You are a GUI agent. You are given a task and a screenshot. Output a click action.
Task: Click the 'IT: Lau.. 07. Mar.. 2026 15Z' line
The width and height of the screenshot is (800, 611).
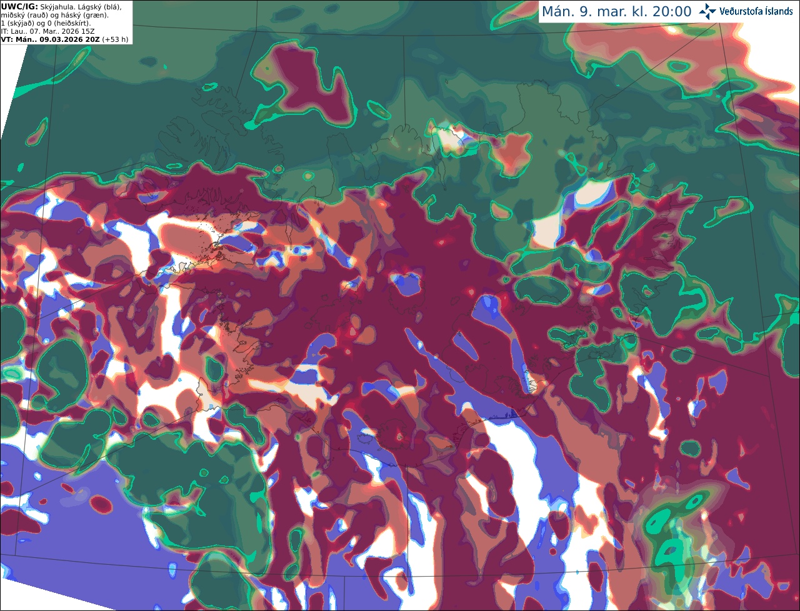(47, 31)
